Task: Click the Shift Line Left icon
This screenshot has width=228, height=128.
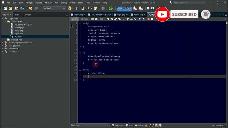Action: (140, 19)
